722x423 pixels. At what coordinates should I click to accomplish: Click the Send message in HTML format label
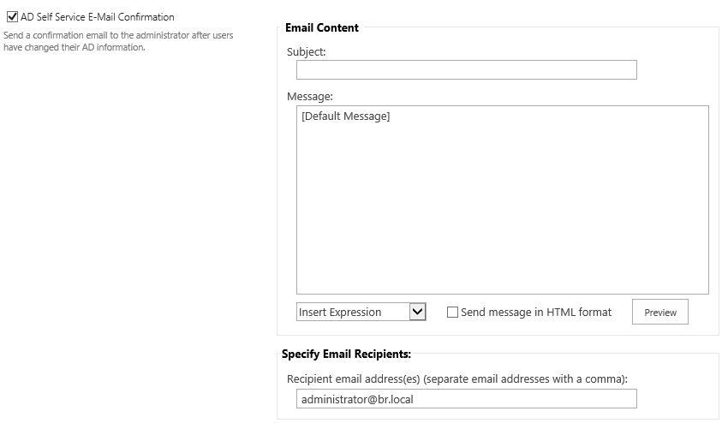(x=536, y=312)
